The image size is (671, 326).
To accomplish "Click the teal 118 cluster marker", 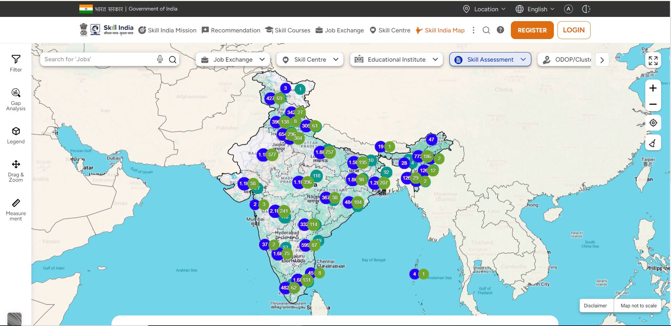I will click(316, 176).
